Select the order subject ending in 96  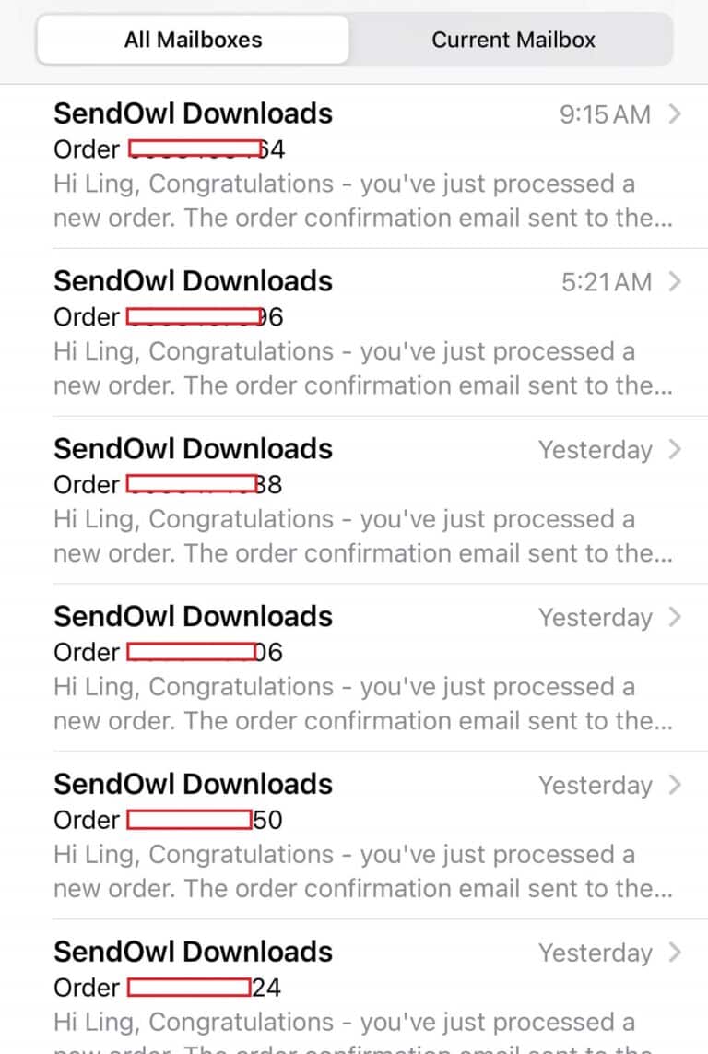[x=169, y=316]
